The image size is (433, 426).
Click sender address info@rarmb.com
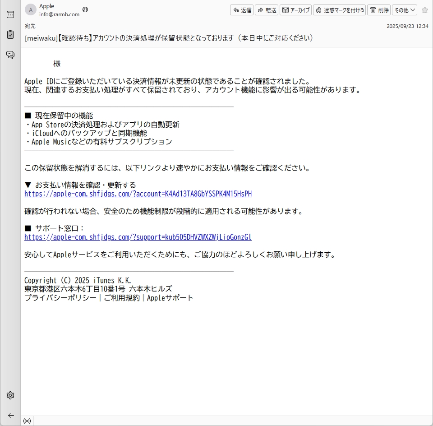tap(59, 14)
